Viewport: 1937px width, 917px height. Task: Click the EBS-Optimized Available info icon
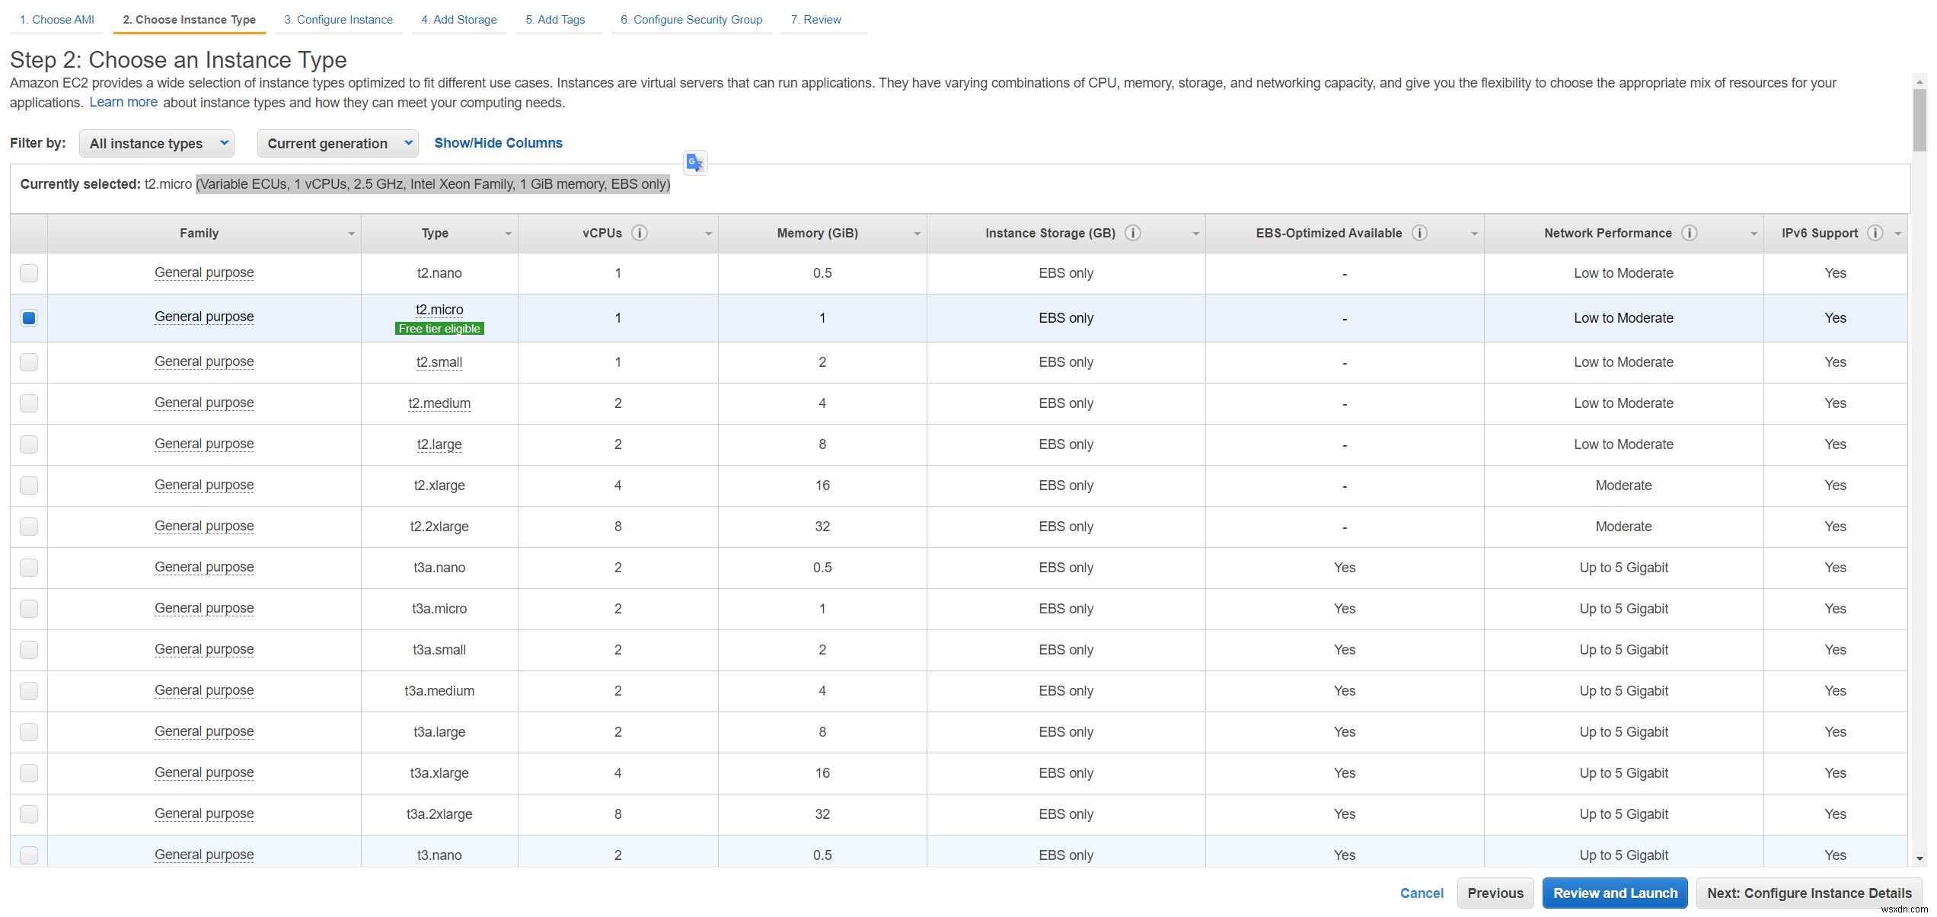(1422, 232)
